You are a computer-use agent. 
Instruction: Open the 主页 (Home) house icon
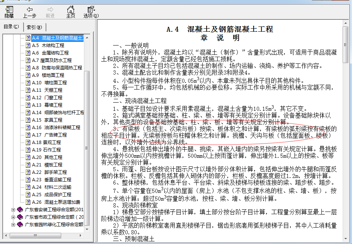click(x=71, y=9)
